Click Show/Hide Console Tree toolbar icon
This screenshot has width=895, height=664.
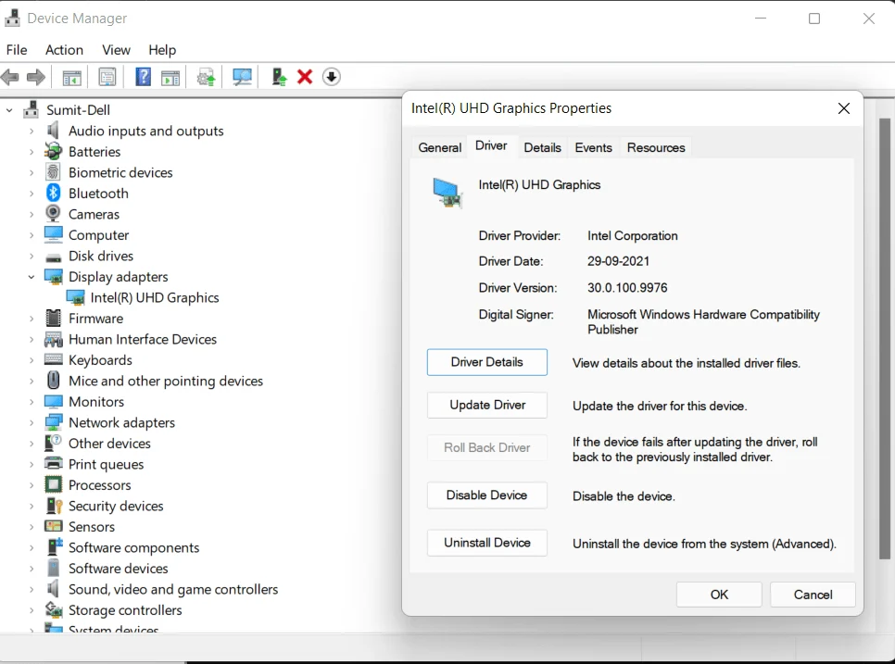click(x=72, y=77)
